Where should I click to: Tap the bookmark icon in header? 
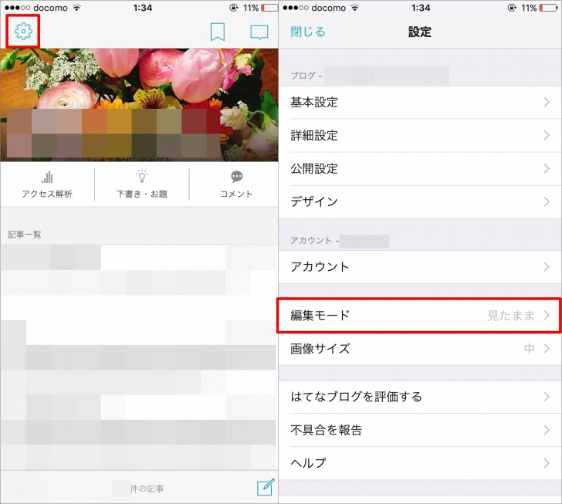click(218, 32)
